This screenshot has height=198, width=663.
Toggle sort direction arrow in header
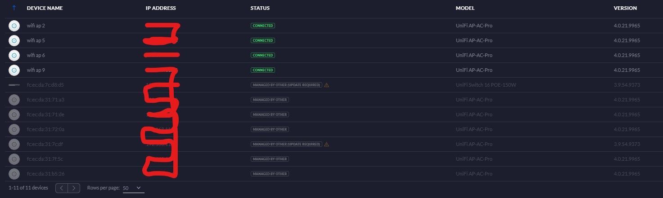(14, 8)
